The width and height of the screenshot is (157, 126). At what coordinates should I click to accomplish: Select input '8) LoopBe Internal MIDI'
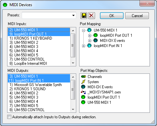(x=39, y=63)
